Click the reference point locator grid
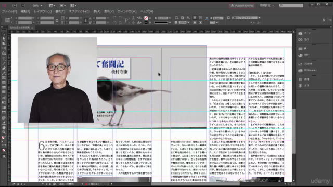The width and height of the screenshot is (333, 187). coord(7,20)
